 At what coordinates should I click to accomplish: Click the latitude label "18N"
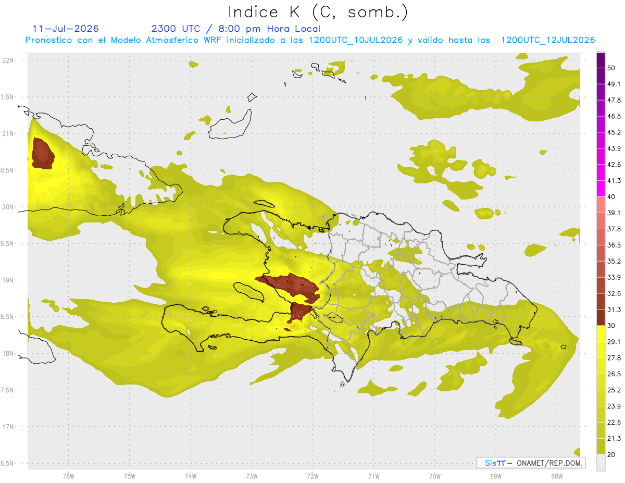(x=7, y=354)
